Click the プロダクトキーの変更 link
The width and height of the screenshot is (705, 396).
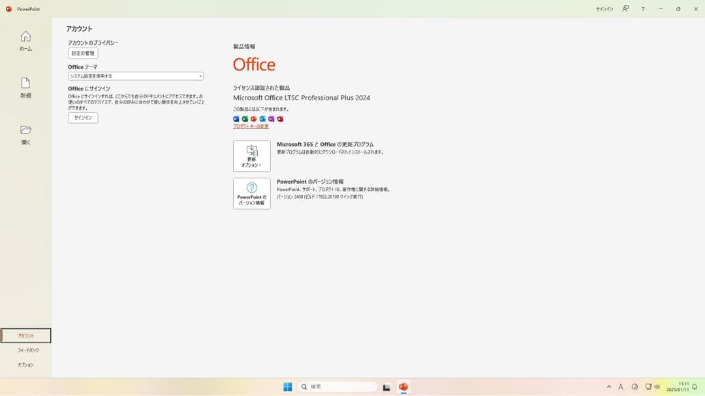click(251, 126)
